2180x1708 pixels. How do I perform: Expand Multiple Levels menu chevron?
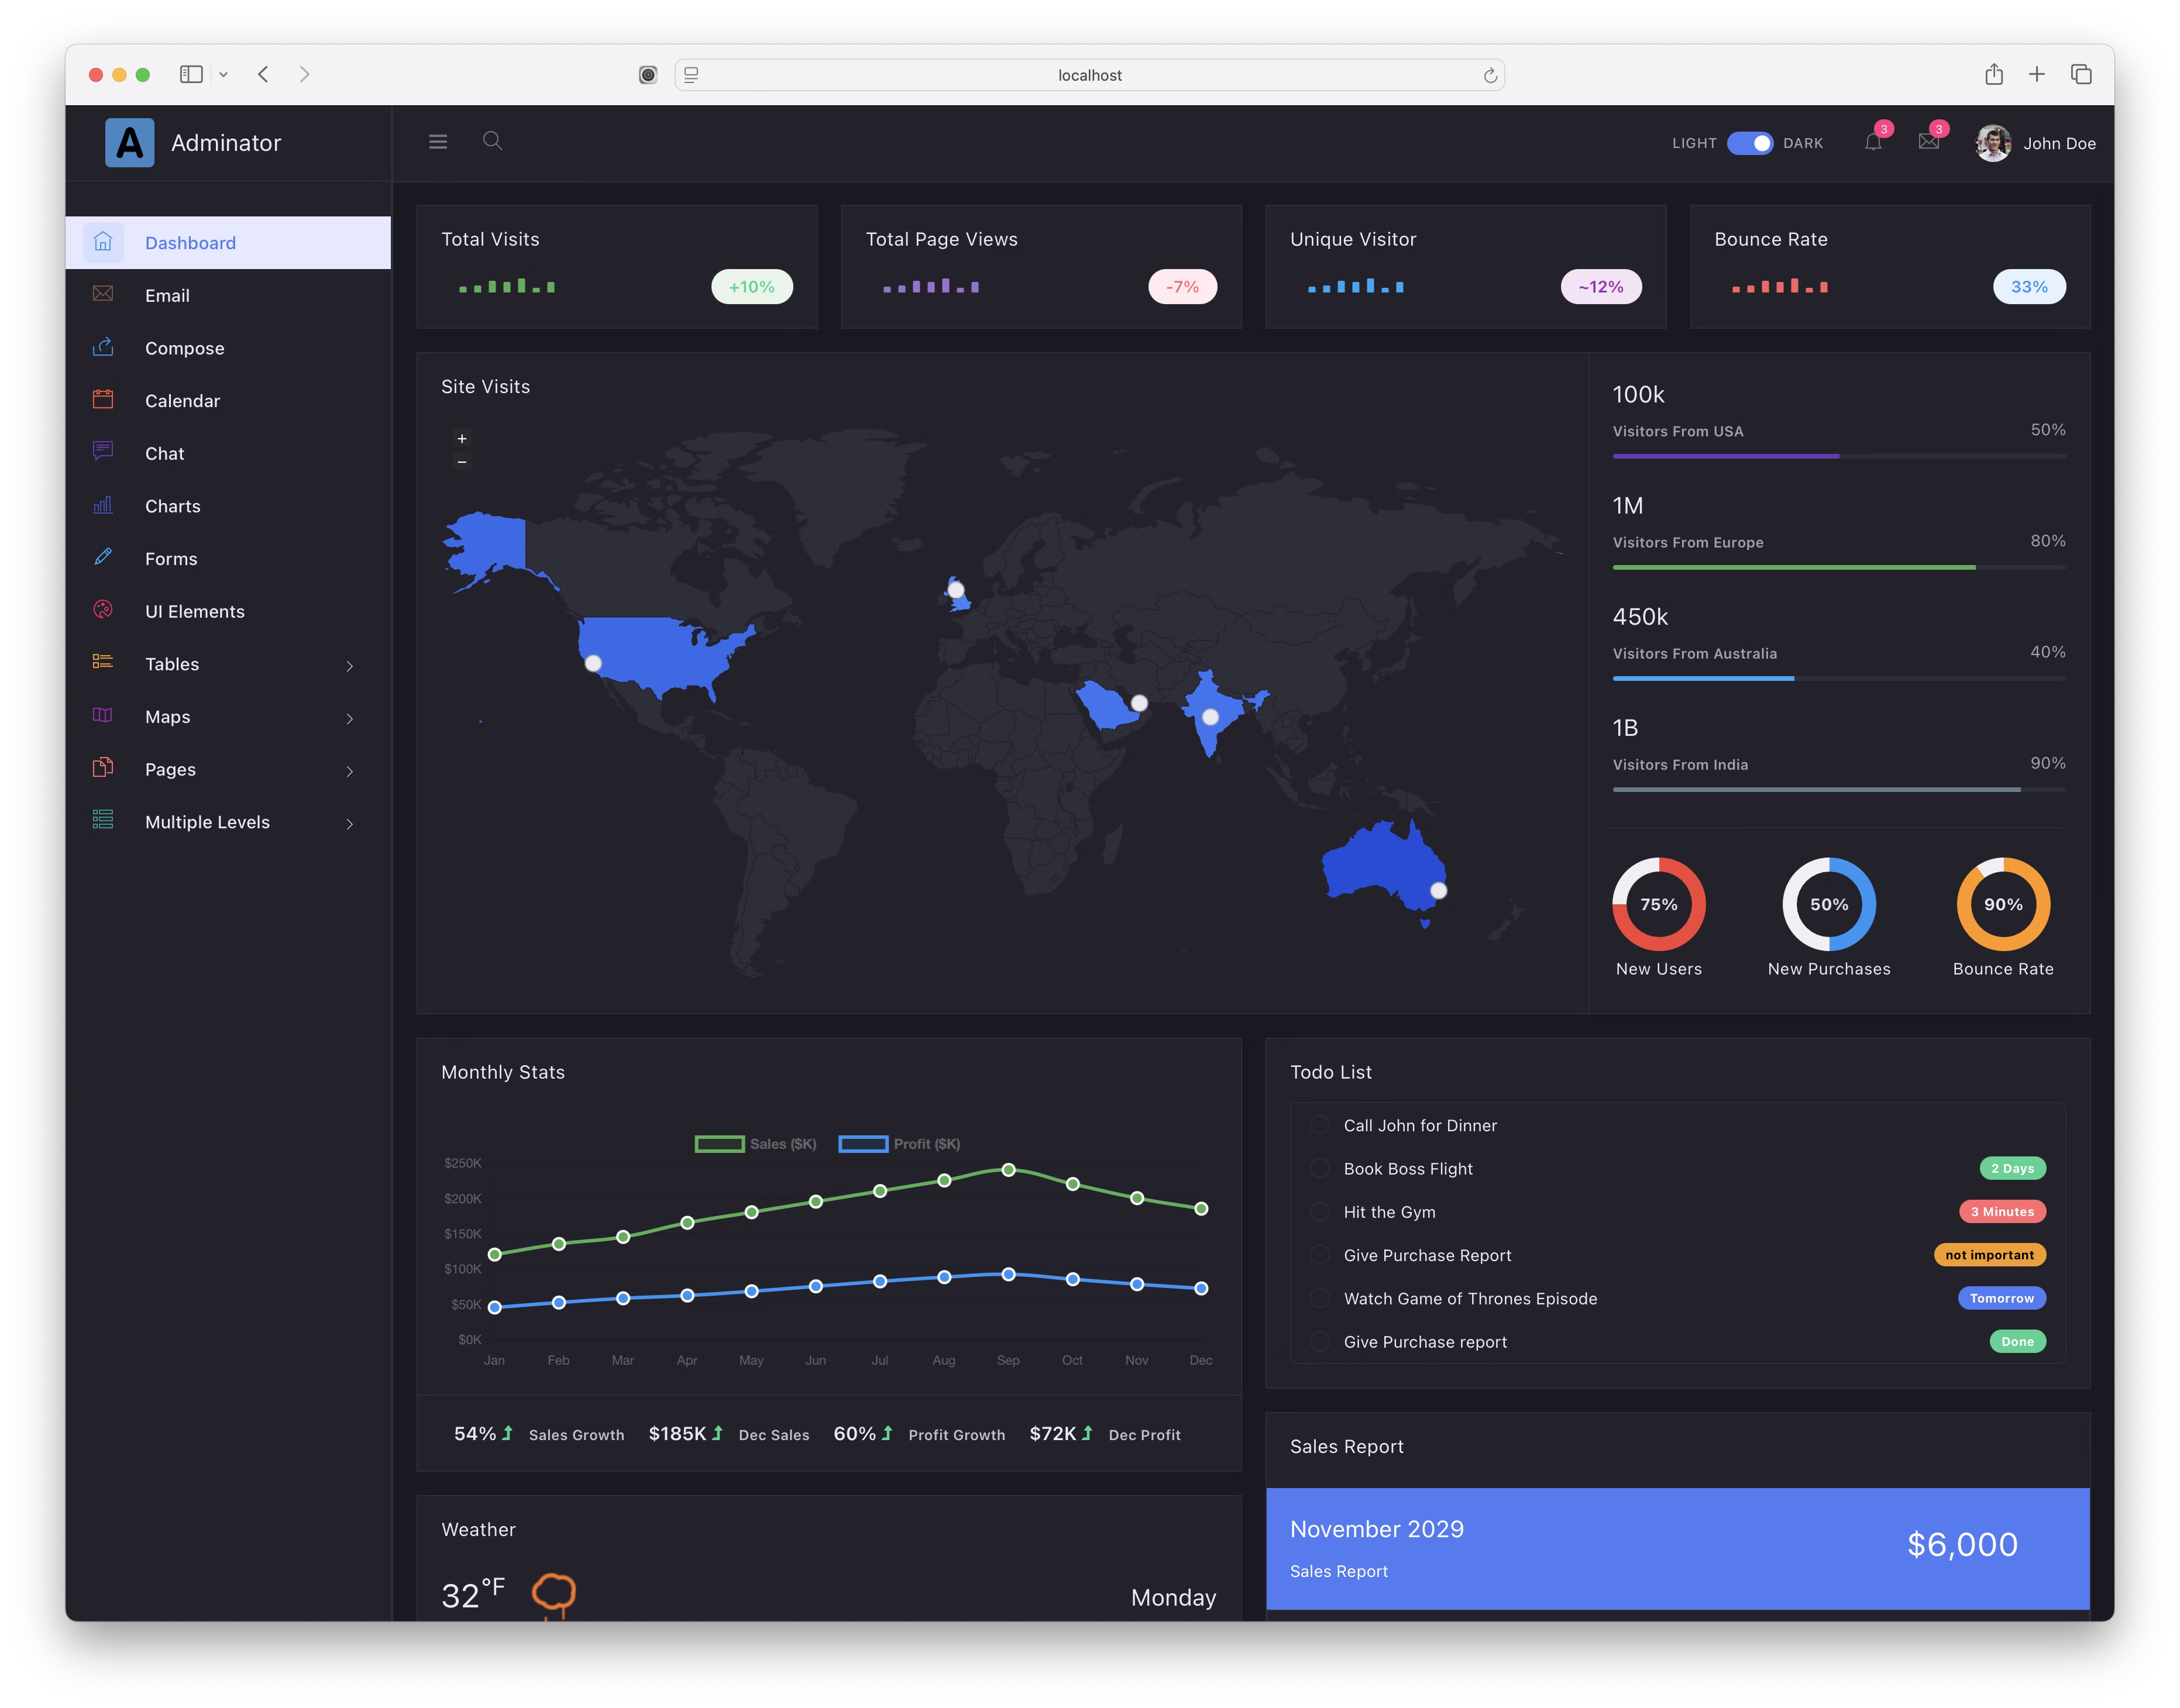pyautogui.click(x=349, y=824)
